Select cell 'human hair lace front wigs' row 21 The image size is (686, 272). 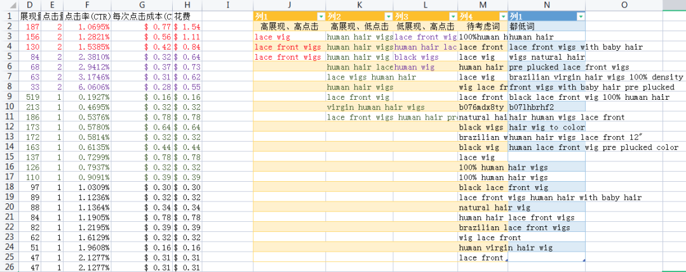pyautogui.click(x=483, y=218)
